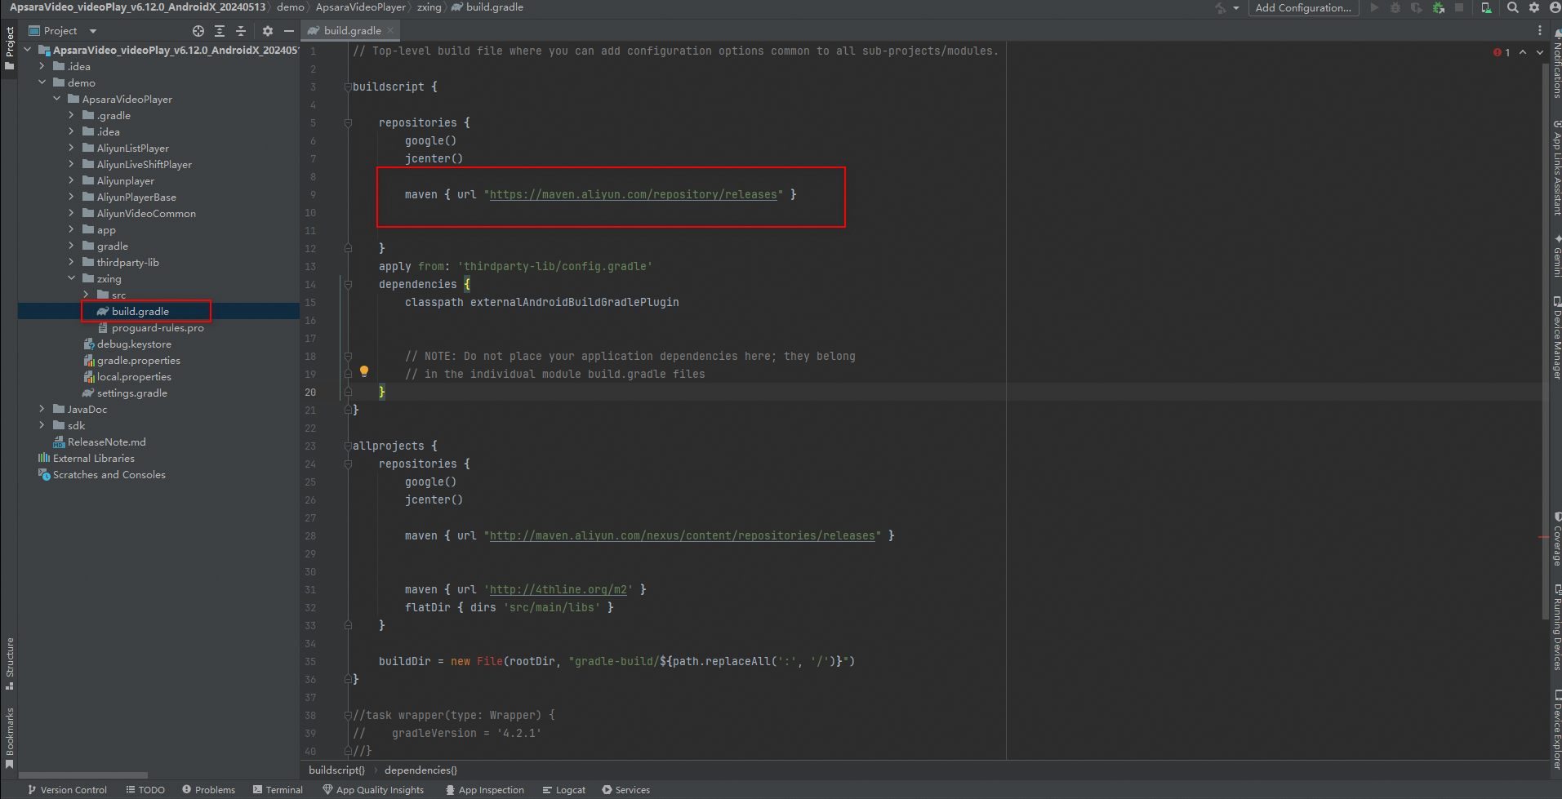This screenshot has height=799, width=1562.
Task: Expand the src folder under zxing
Action: 86,295
